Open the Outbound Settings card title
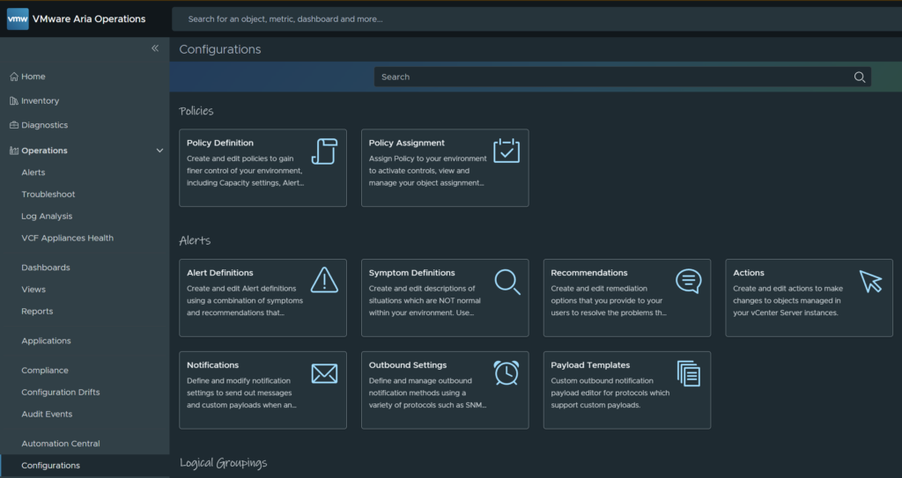 pyautogui.click(x=408, y=365)
